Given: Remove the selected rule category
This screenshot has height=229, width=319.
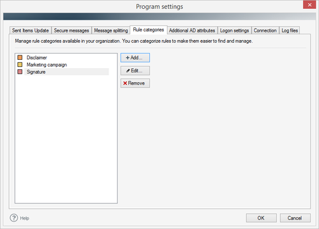Looking at the screenshot, I should (135, 83).
